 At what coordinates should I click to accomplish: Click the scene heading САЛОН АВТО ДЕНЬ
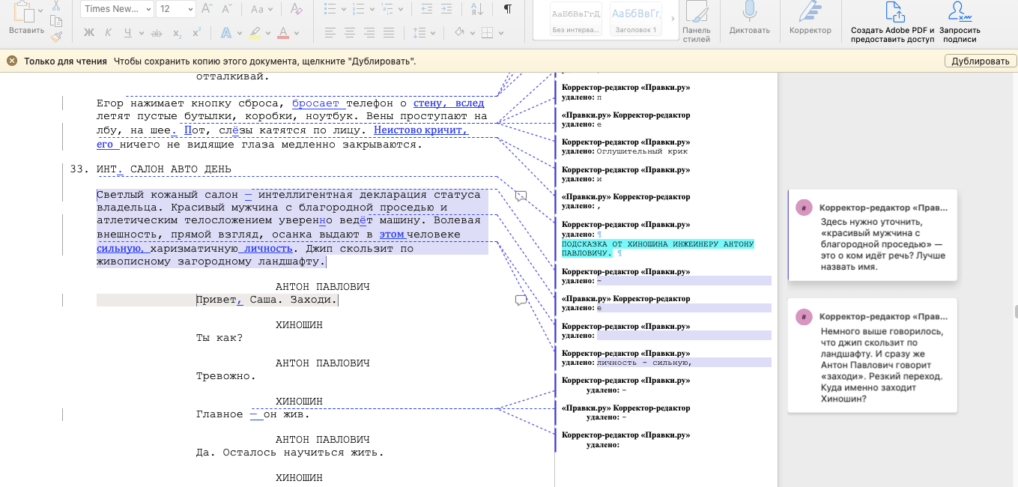click(x=181, y=169)
